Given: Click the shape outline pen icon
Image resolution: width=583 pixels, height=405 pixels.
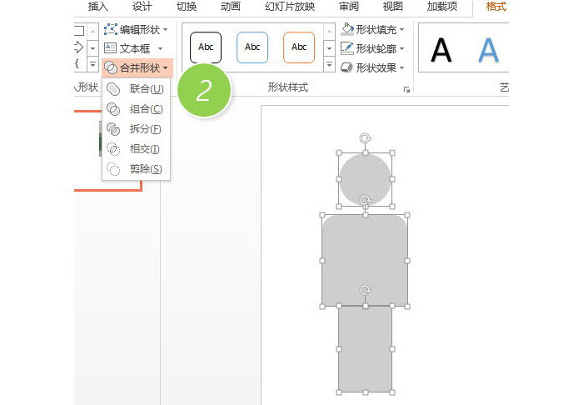Looking at the screenshot, I should [x=347, y=48].
